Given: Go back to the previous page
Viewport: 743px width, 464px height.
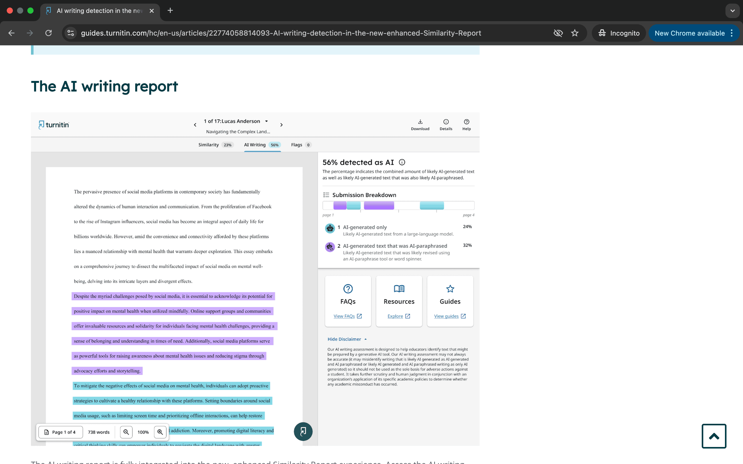Looking at the screenshot, I should (11, 33).
